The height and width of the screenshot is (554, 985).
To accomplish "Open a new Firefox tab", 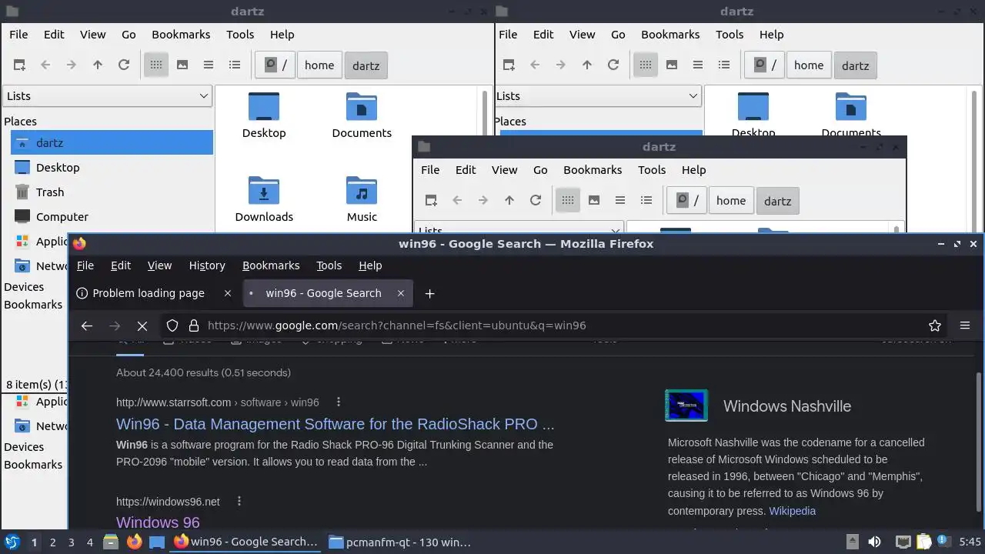I will pos(430,293).
